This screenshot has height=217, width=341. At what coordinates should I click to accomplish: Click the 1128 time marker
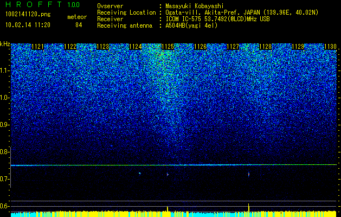click(x=265, y=47)
